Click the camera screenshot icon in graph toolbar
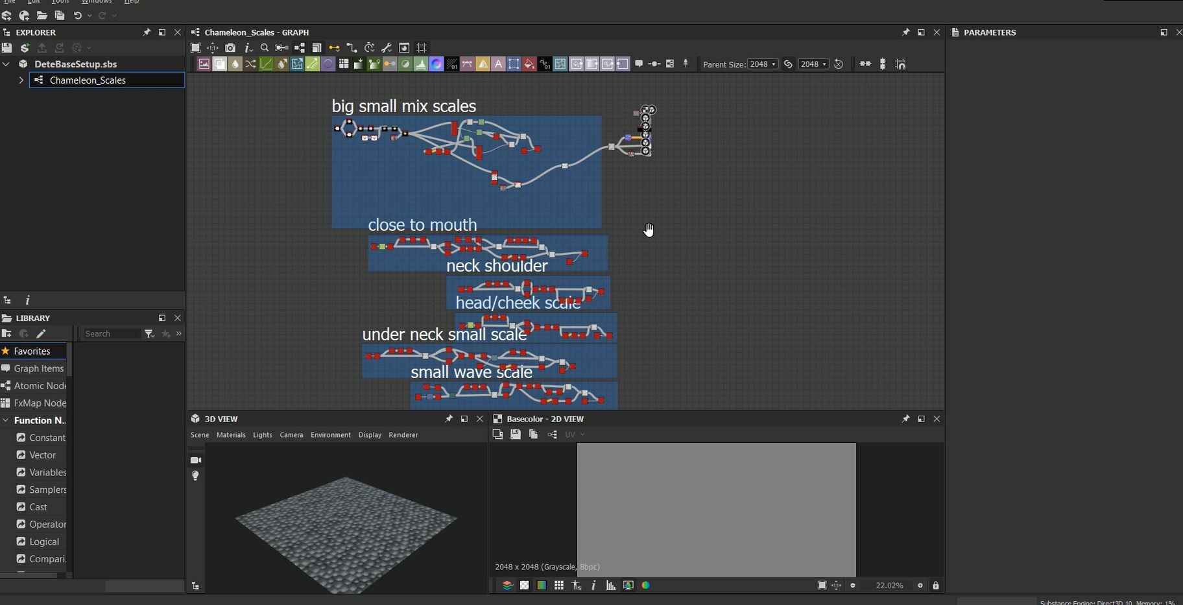 [230, 47]
